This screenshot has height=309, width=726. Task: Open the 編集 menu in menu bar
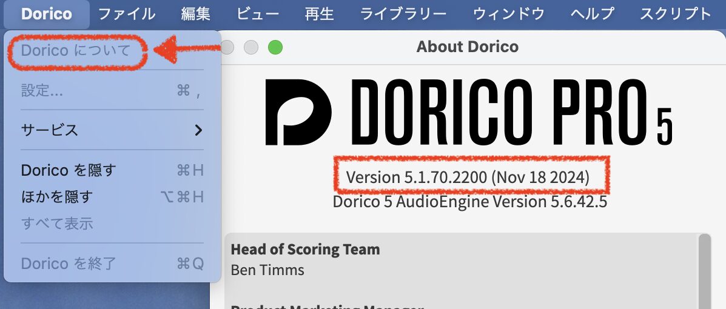196,14
